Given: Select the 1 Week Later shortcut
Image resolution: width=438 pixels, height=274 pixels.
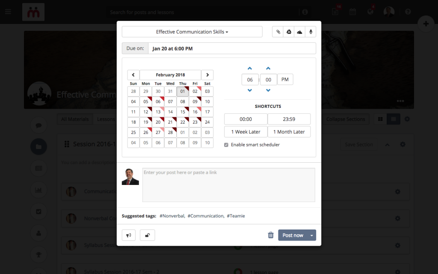Looking at the screenshot, I should (246, 132).
